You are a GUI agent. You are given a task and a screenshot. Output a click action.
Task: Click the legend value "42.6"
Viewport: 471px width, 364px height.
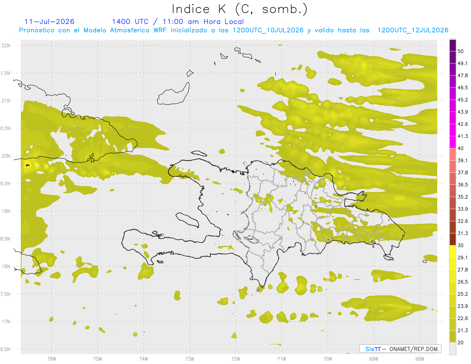(463, 124)
